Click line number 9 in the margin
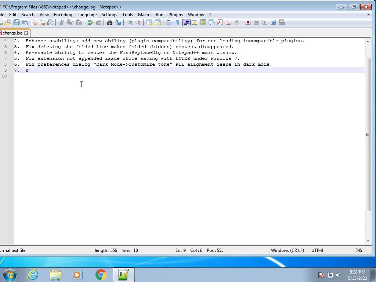The height and width of the screenshot is (282, 376). point(6,70)
